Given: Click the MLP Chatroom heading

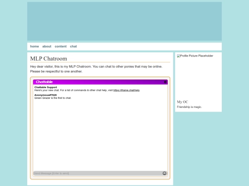Looking at the screenshot, I should coord(48,59).
